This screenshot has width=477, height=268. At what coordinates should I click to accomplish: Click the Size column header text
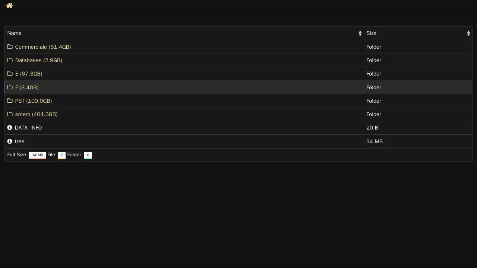click(x=371, y=33)
